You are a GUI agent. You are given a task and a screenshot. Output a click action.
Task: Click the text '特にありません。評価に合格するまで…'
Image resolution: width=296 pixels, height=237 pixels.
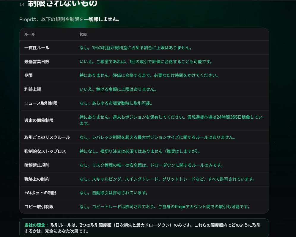tap(149, 75)
